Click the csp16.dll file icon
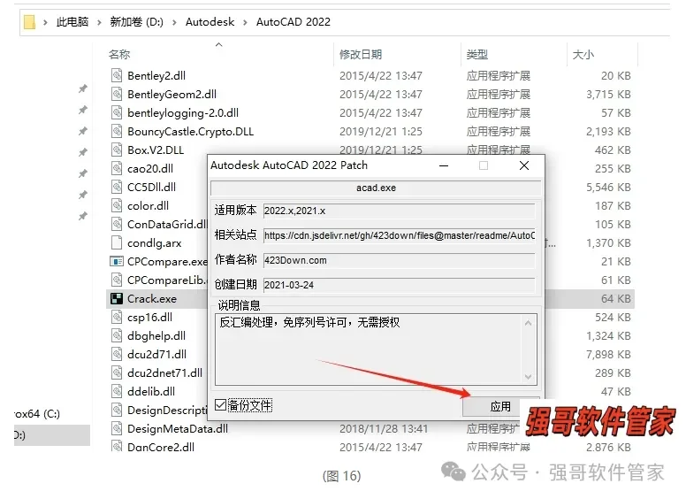686x499 pixels. [117, 317]
